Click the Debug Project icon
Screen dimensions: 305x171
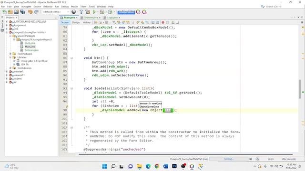click(102, 12)
